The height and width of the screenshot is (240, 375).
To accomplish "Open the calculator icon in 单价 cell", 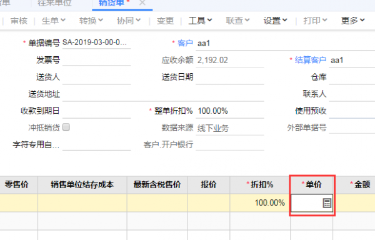I will point(327,203).
